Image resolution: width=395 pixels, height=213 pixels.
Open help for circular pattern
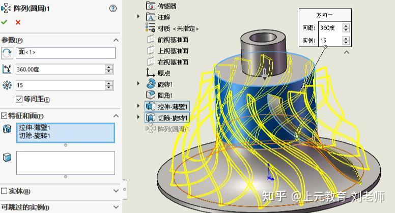tap(113, 9)
